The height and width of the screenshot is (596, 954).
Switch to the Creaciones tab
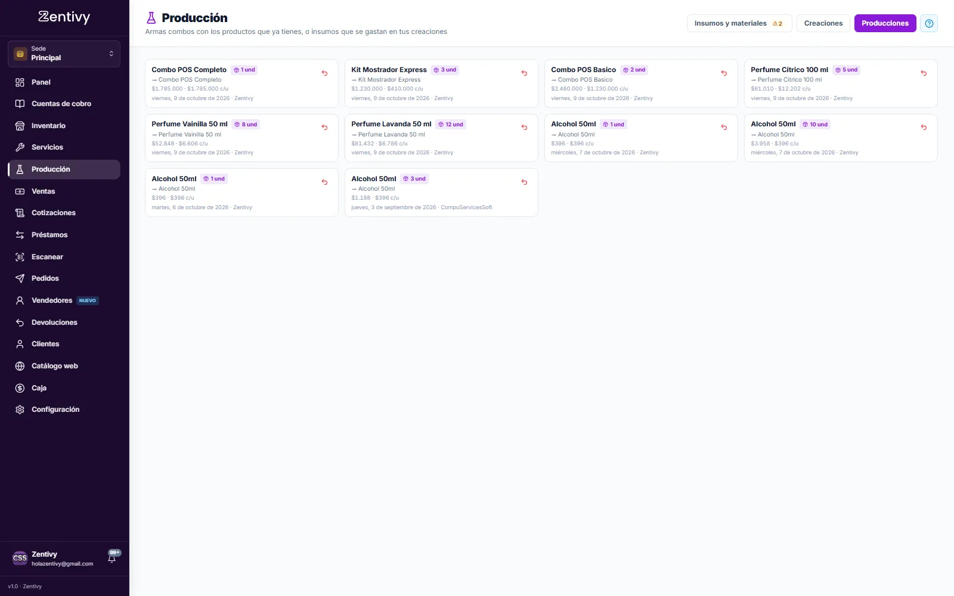click(823, 23)
